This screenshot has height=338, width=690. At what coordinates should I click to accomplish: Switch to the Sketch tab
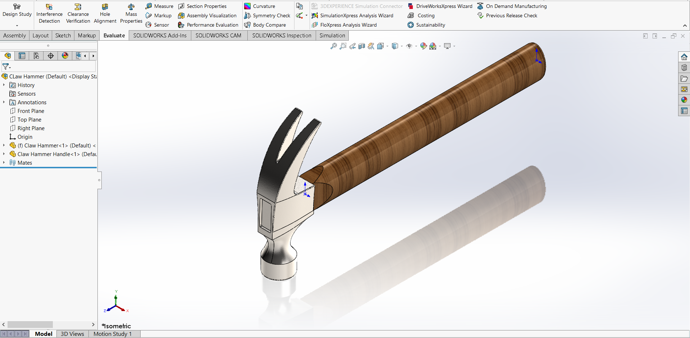[x=63, y=35]
